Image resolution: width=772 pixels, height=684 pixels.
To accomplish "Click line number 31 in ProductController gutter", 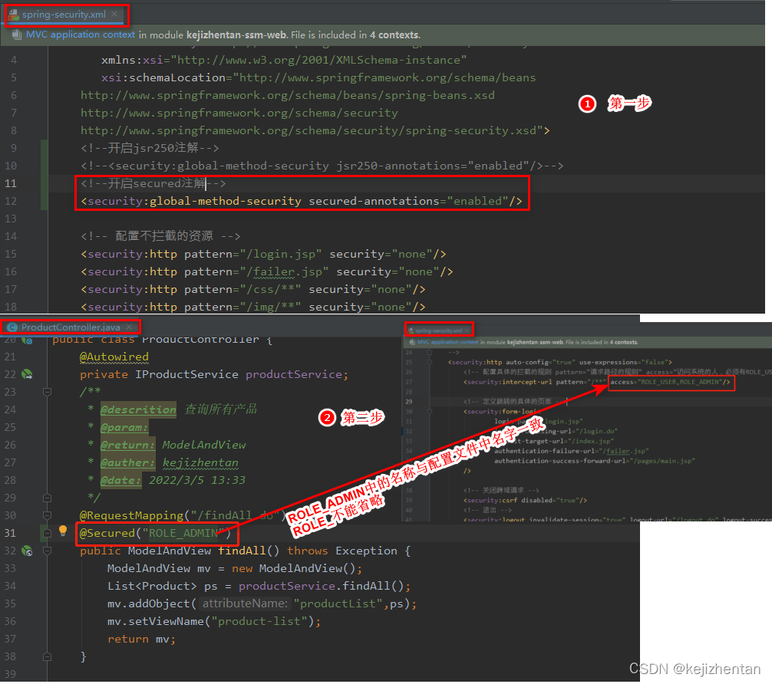I will coord(10,534).
